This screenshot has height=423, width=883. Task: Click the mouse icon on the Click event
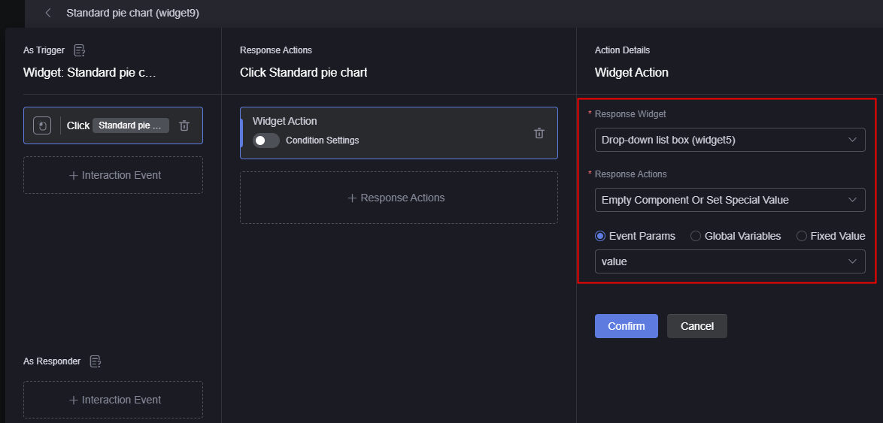(42, 125)
